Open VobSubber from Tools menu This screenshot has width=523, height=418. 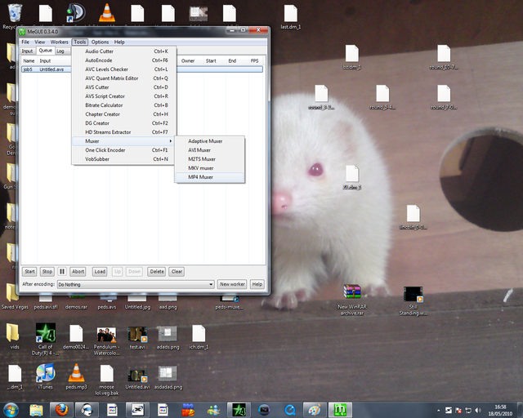(x=123, y=159)
